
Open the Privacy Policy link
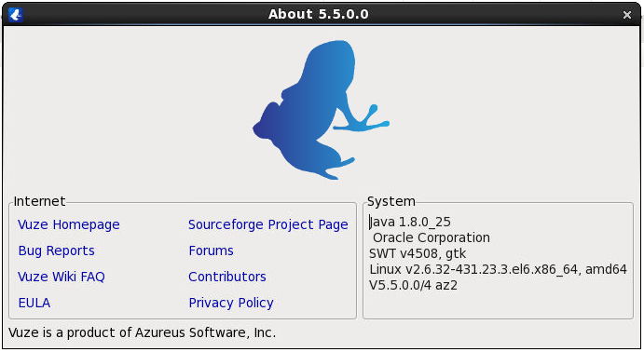point(231,303)
